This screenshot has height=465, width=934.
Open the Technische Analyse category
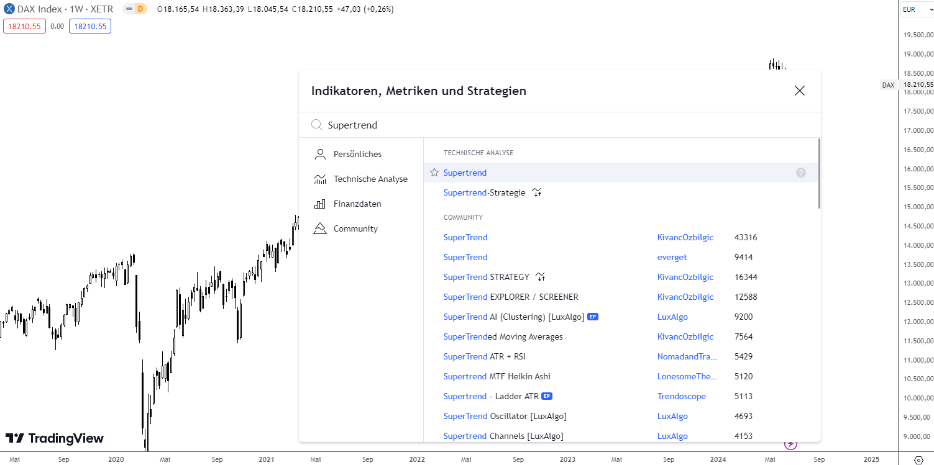click(361, 179)
